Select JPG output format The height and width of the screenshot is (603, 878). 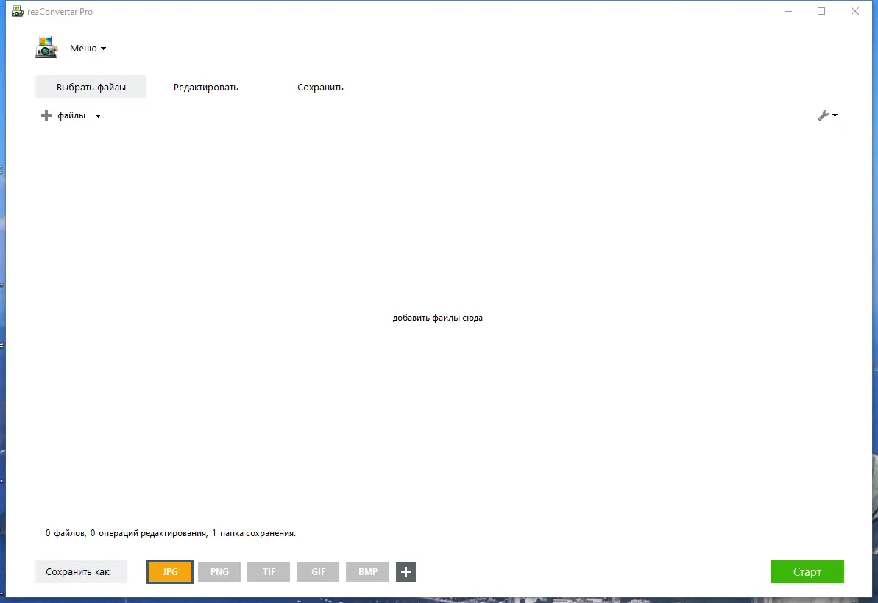coord(170,571)
